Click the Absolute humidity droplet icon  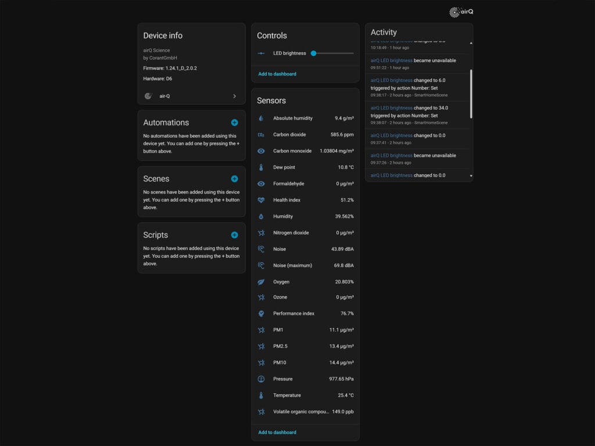tap(261, 118)
